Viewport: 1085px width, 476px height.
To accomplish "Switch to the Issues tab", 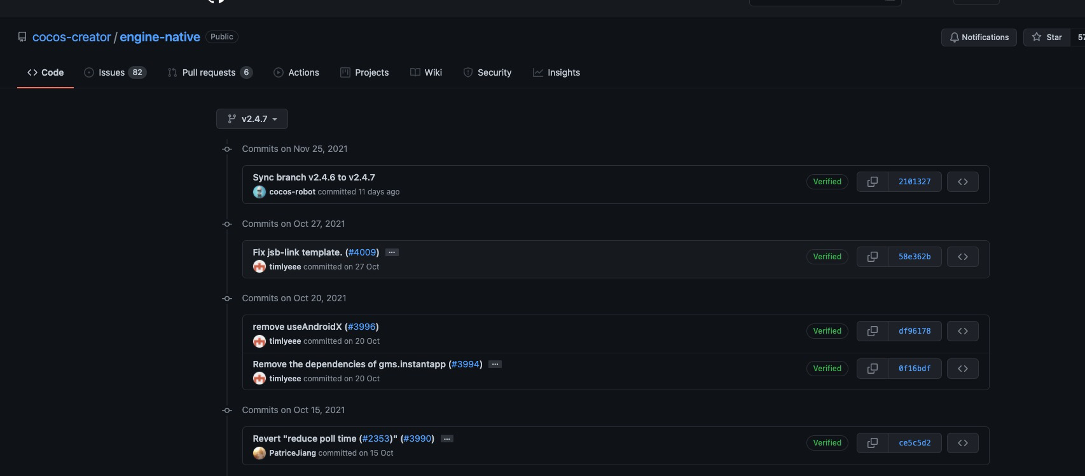I will 115,72.
